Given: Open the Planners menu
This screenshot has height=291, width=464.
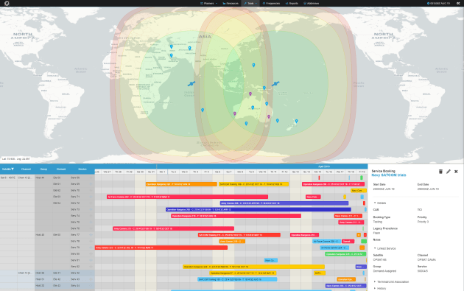Looking at the screenshot, I should 208,3.
